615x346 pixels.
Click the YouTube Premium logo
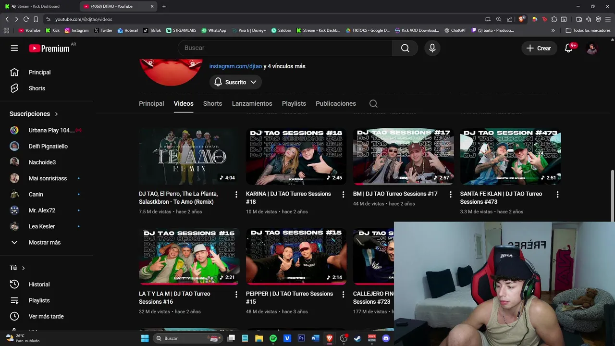click(x=49, y=48)
